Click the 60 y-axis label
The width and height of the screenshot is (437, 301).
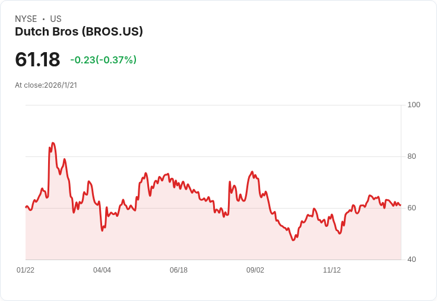tap(411, 208)
